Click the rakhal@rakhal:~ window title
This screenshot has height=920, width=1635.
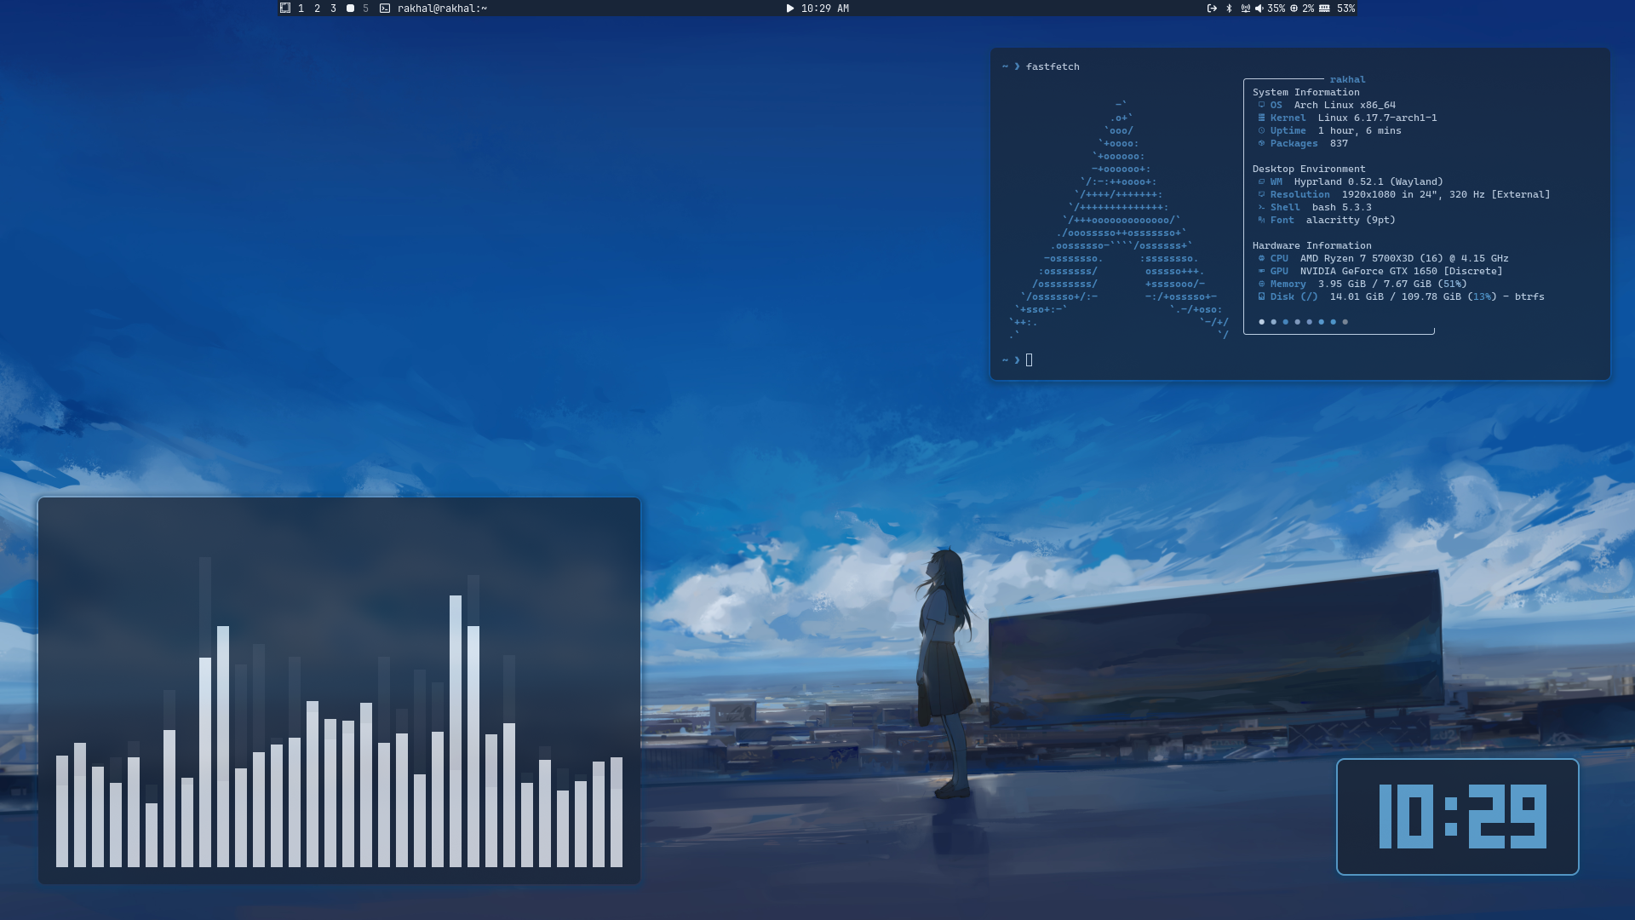point(442,9)
